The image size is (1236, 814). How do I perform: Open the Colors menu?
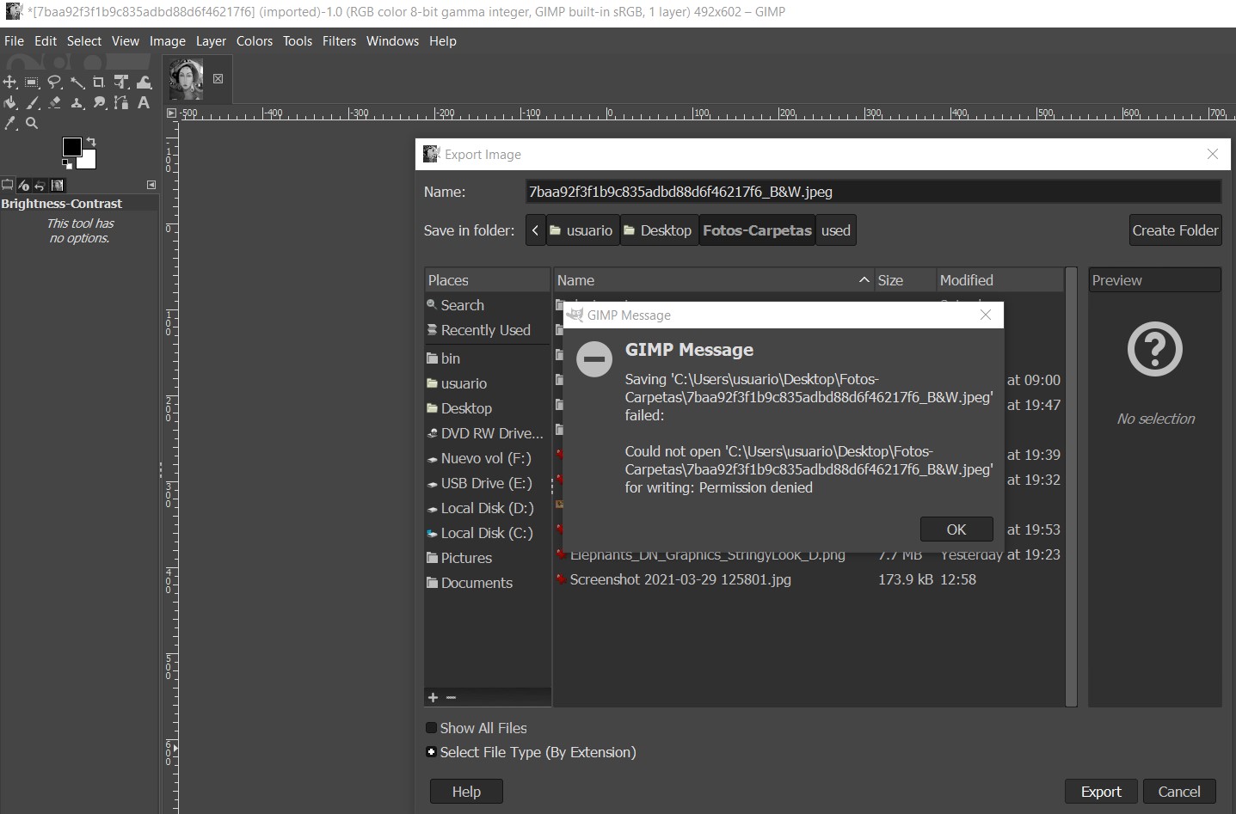coord(255,40)
